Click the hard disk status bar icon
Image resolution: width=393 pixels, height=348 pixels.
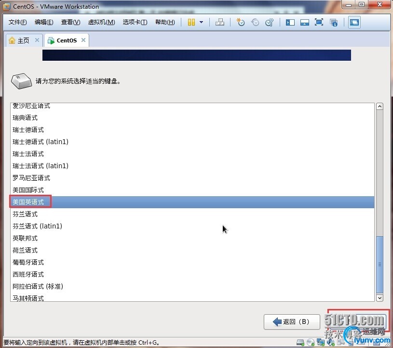(x=300, y=342)
